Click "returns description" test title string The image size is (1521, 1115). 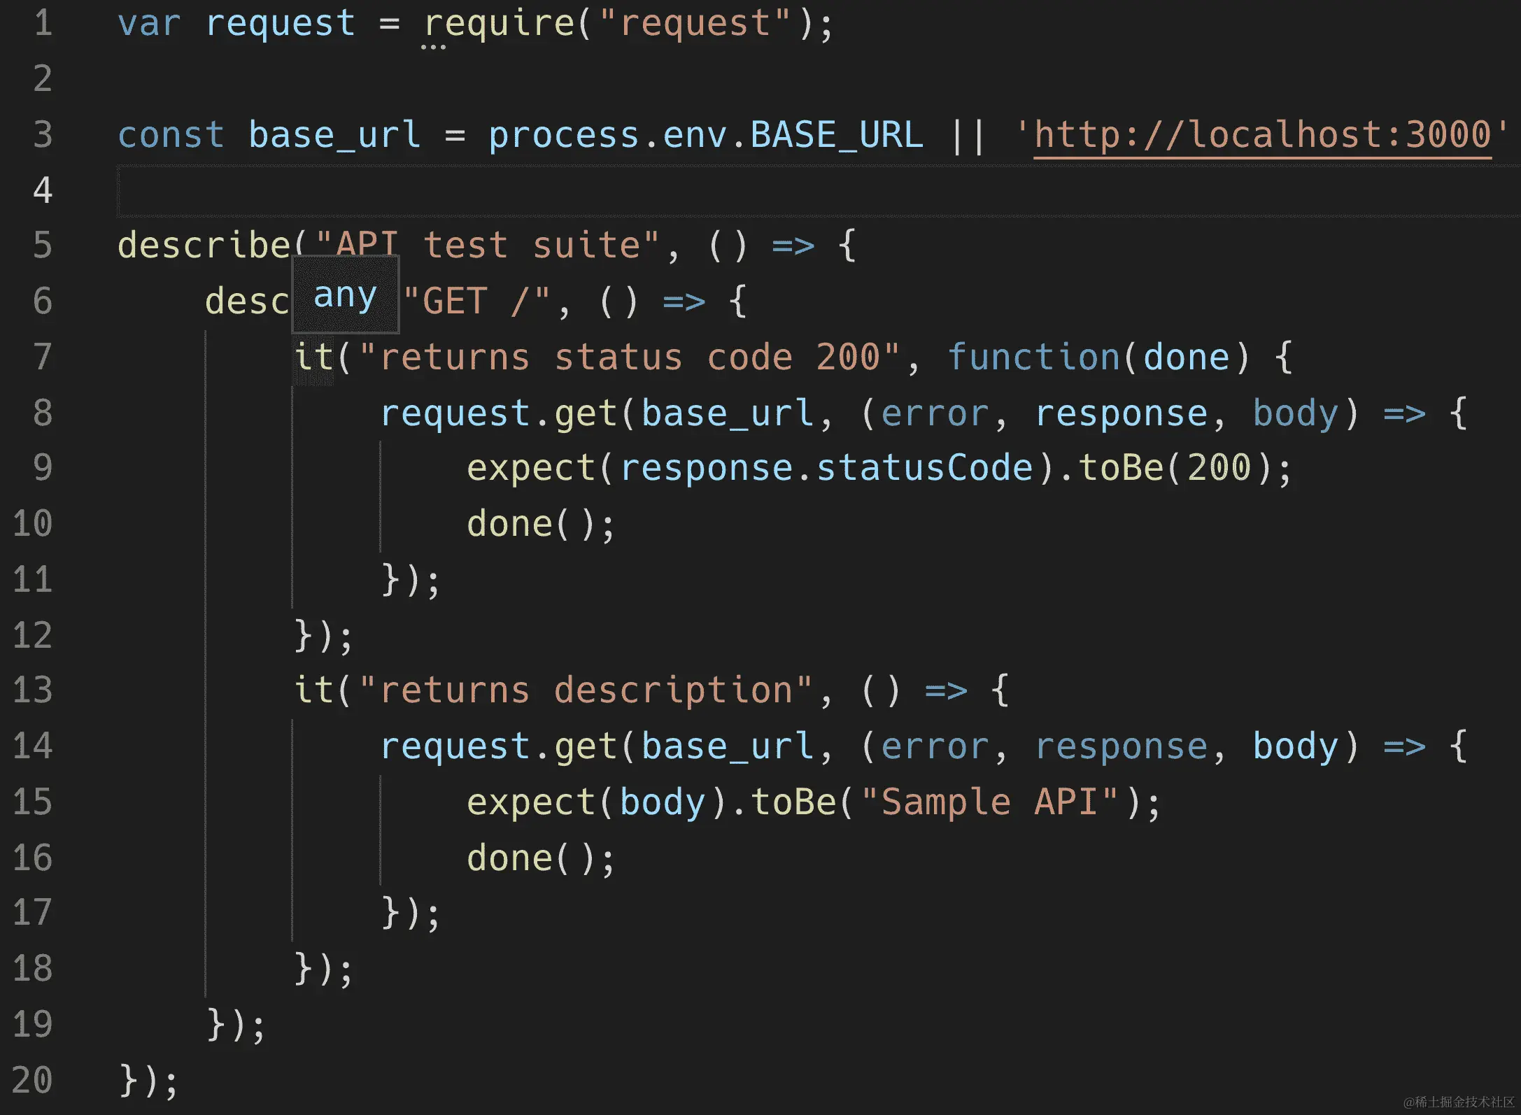pyautogui.click(x=586, y=690)
